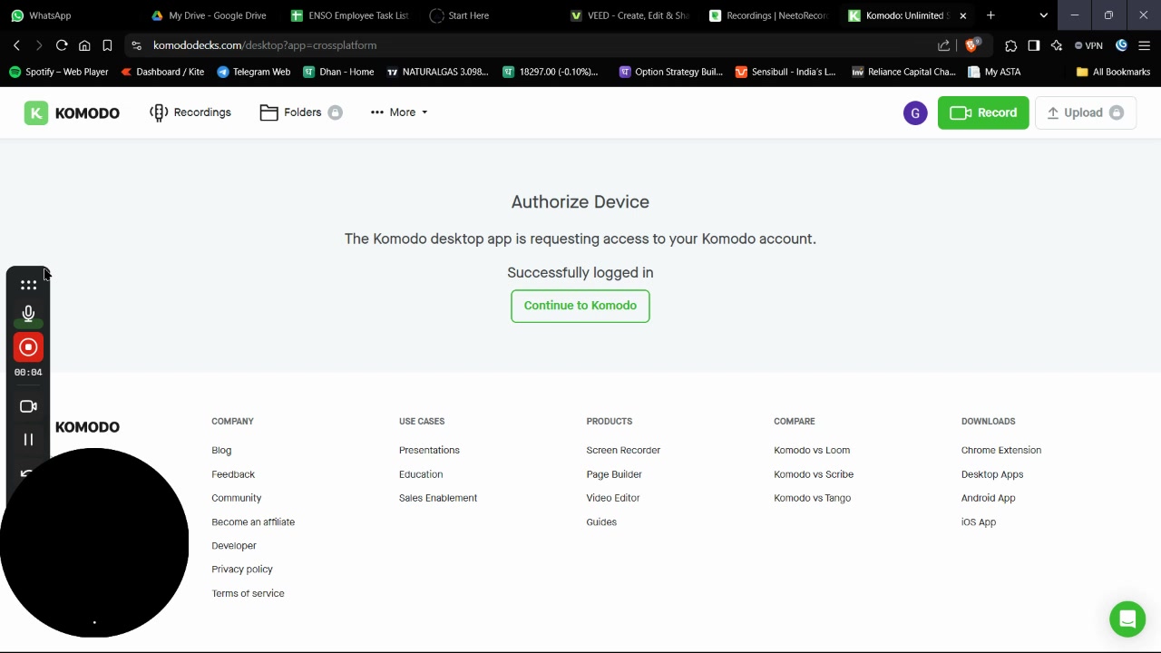
Task: Click the Upload button
Action: click(1085, 112)
